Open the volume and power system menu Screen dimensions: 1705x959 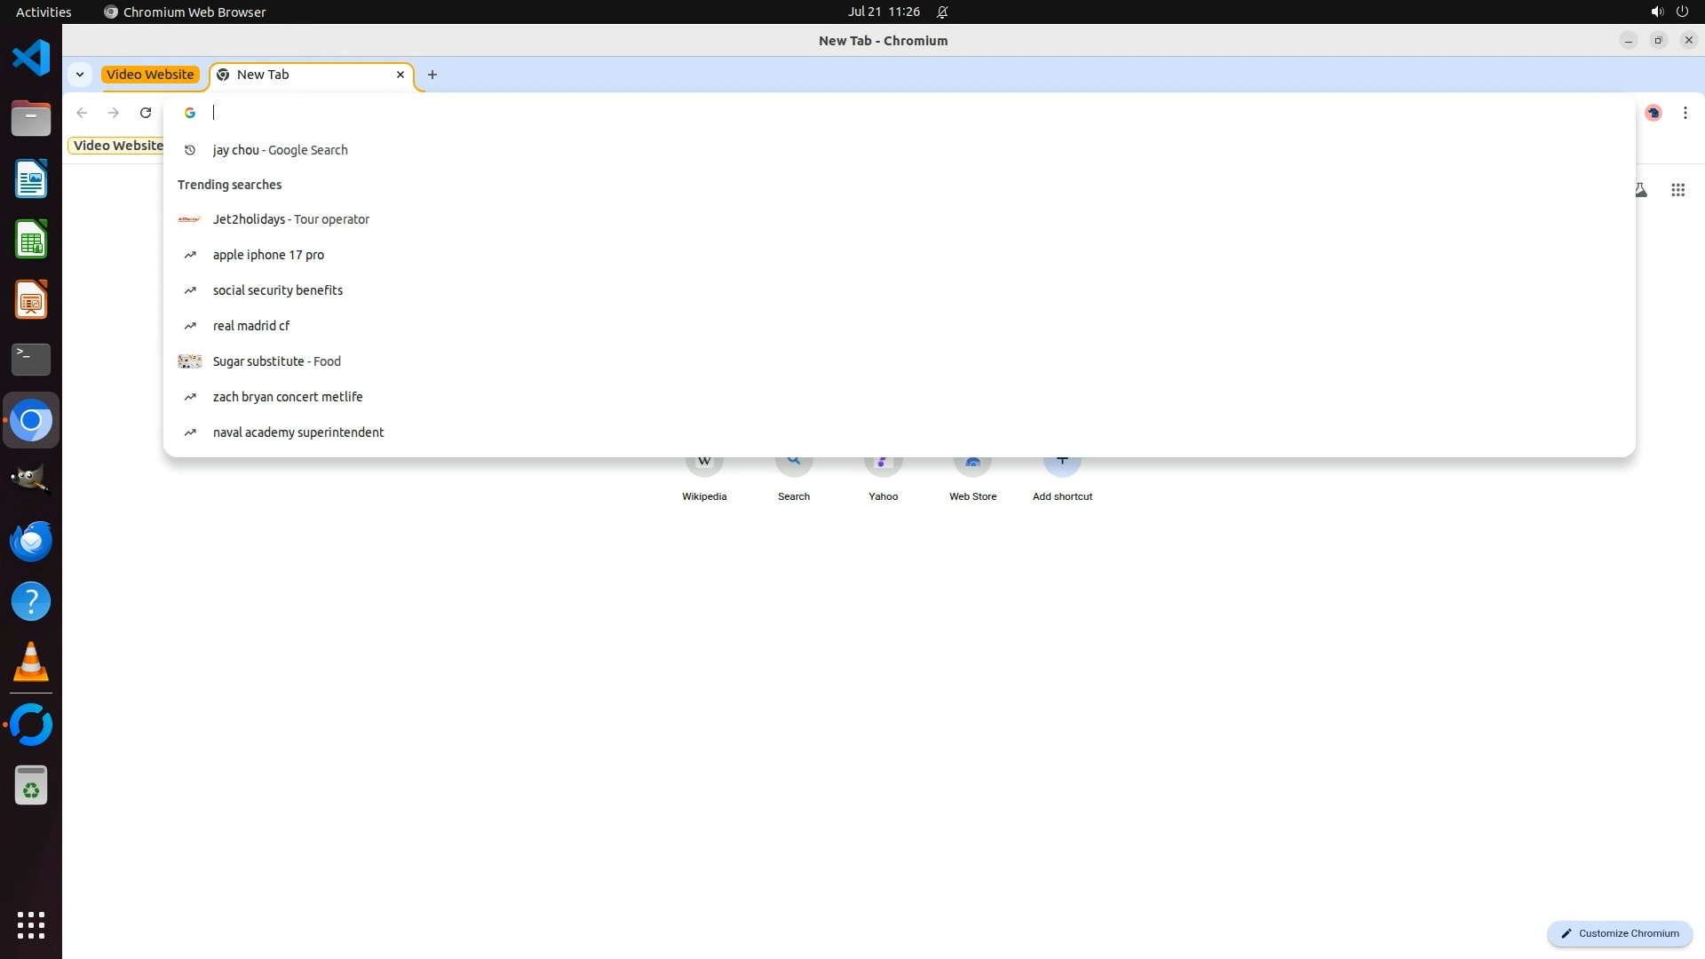click(x=1669, y=12)
